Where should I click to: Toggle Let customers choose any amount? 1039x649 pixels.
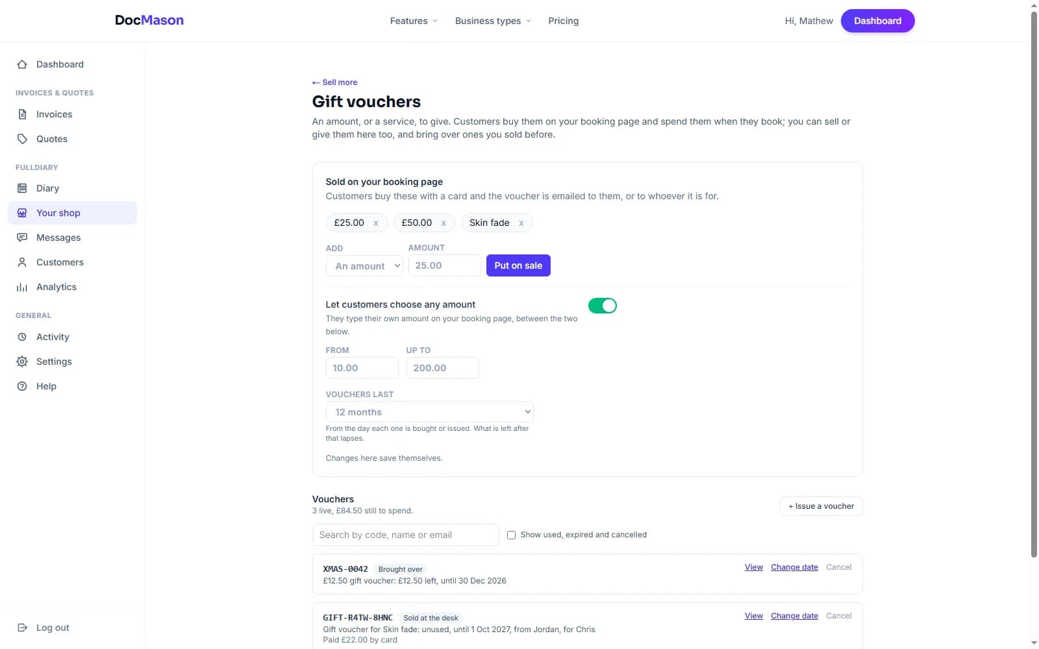point(602,306)
